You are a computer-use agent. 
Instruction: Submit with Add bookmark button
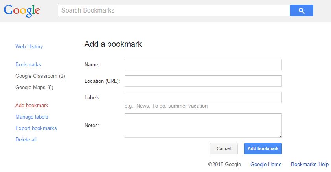tap(263, 148)
